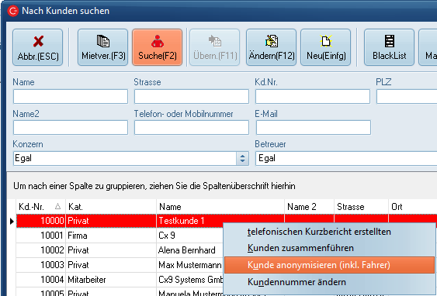Click the Kat. column header
Viewport: 437px width, 296px height.
point(111,207)
